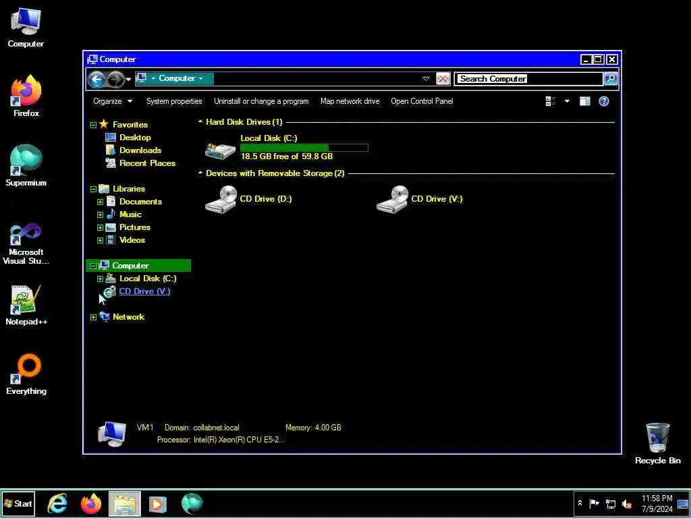Image resolution: width=691 pixels, height=518 pixels.
Task: Open Windows Media Player from the taskbar
Action: (158, 504)
